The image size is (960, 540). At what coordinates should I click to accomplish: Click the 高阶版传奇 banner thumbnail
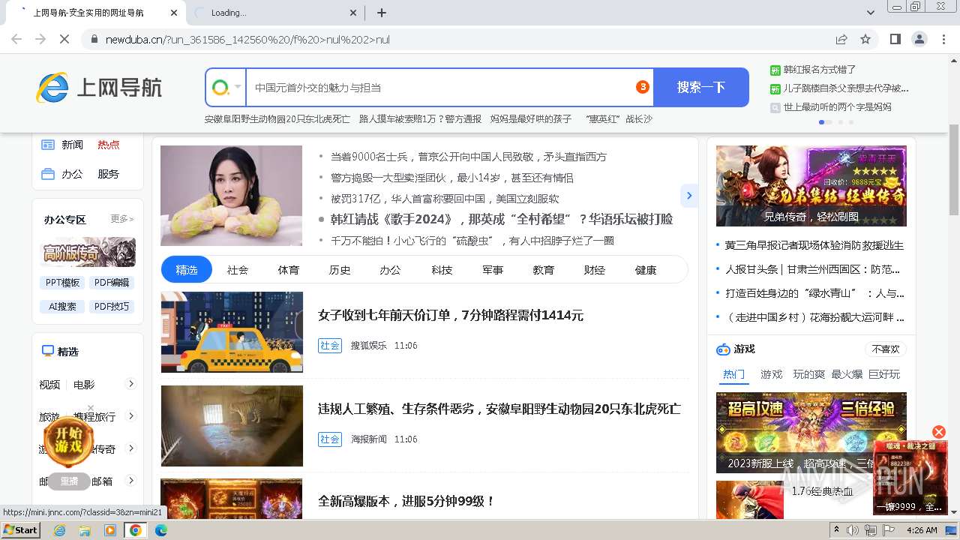pyautogui.click(x=88, y=252)
